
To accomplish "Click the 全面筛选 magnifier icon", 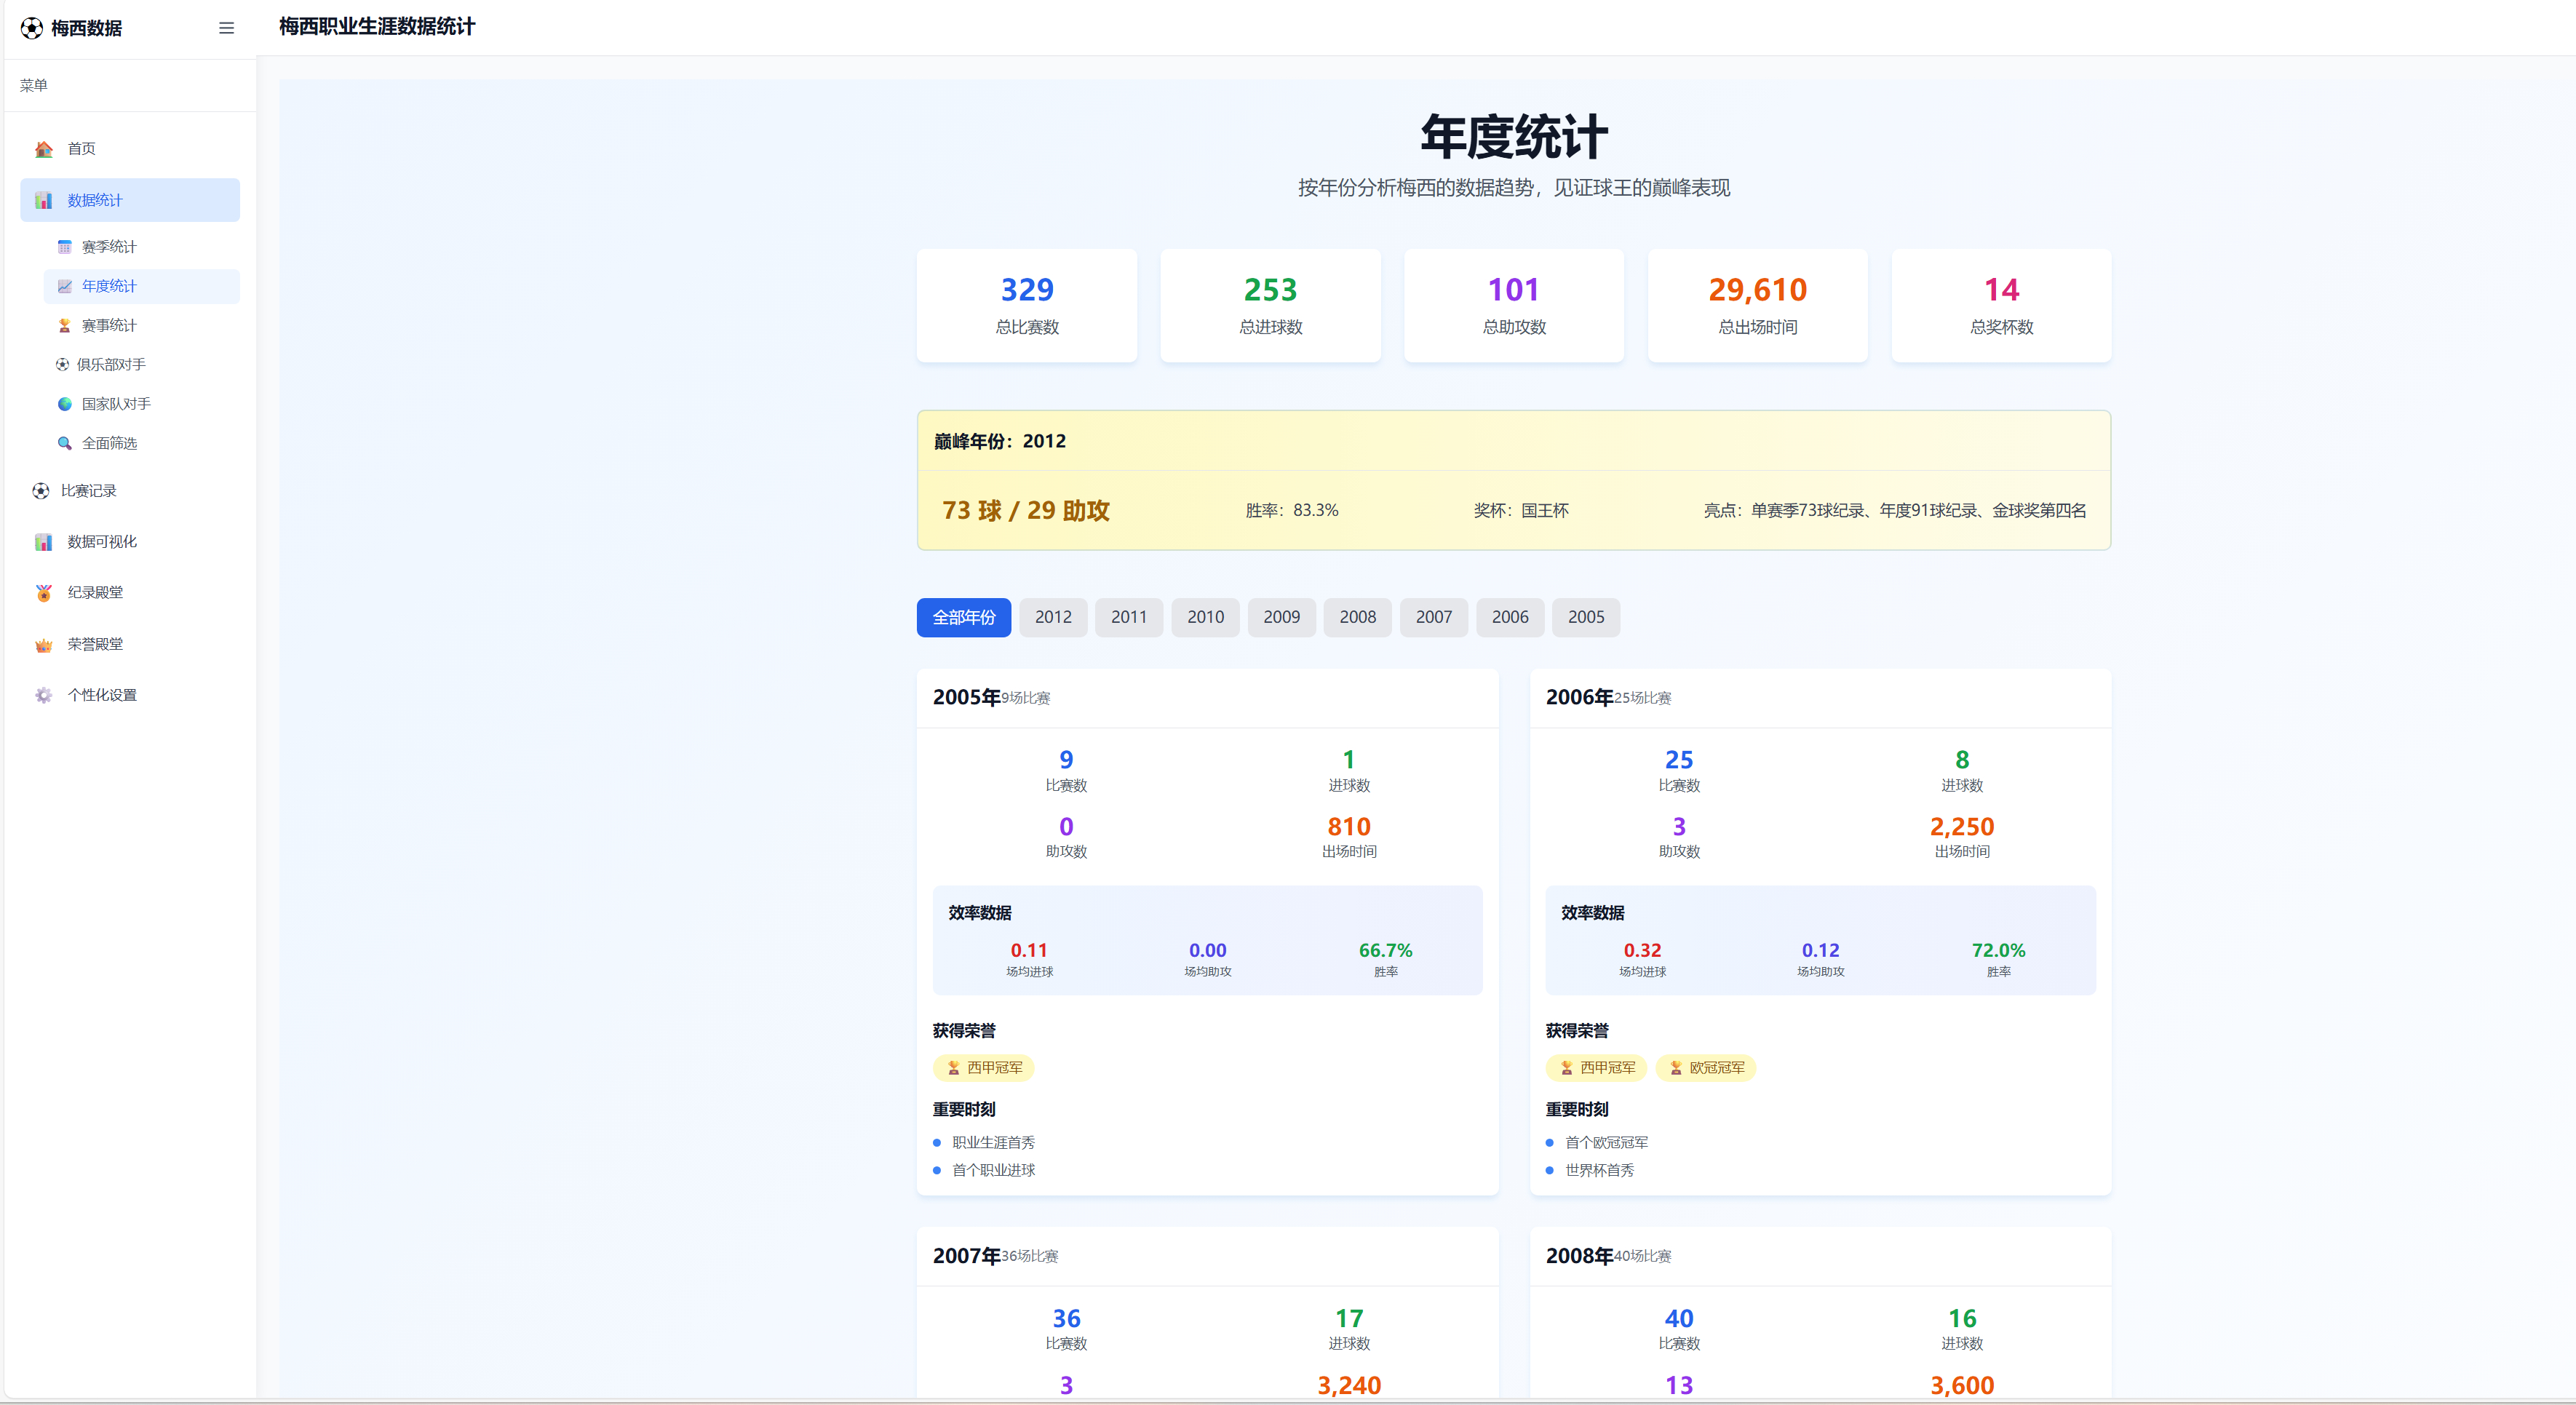I will [65, 443].
